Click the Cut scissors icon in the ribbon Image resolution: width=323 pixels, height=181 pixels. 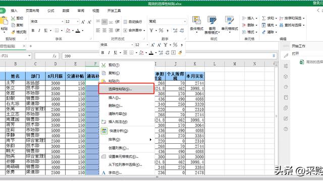tap(13, 18)
